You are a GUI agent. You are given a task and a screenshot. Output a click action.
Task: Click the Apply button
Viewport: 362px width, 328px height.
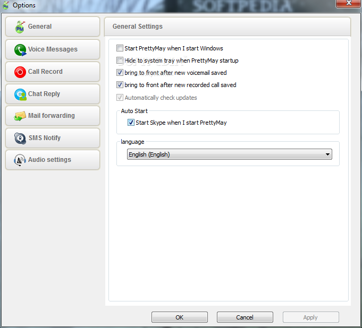[x=310, y=317]
